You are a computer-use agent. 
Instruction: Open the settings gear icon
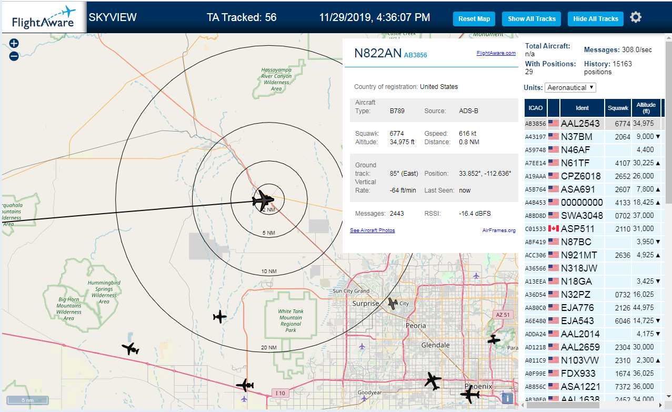pos(636,17)
